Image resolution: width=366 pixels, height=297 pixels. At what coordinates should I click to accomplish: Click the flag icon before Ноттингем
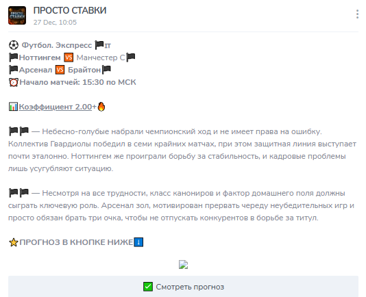pyautogui.click(x=13, y=57)
